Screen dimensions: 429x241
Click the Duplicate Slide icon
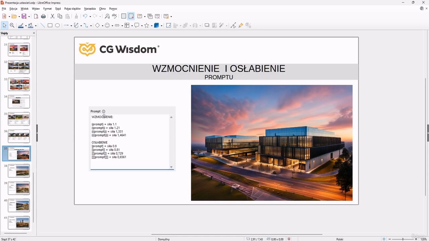click(150, 16)
